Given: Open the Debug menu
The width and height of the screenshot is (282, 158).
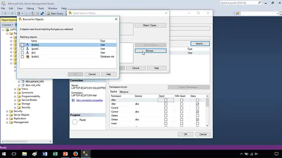Looking at the screenshot, I should [x=30, y=8].
